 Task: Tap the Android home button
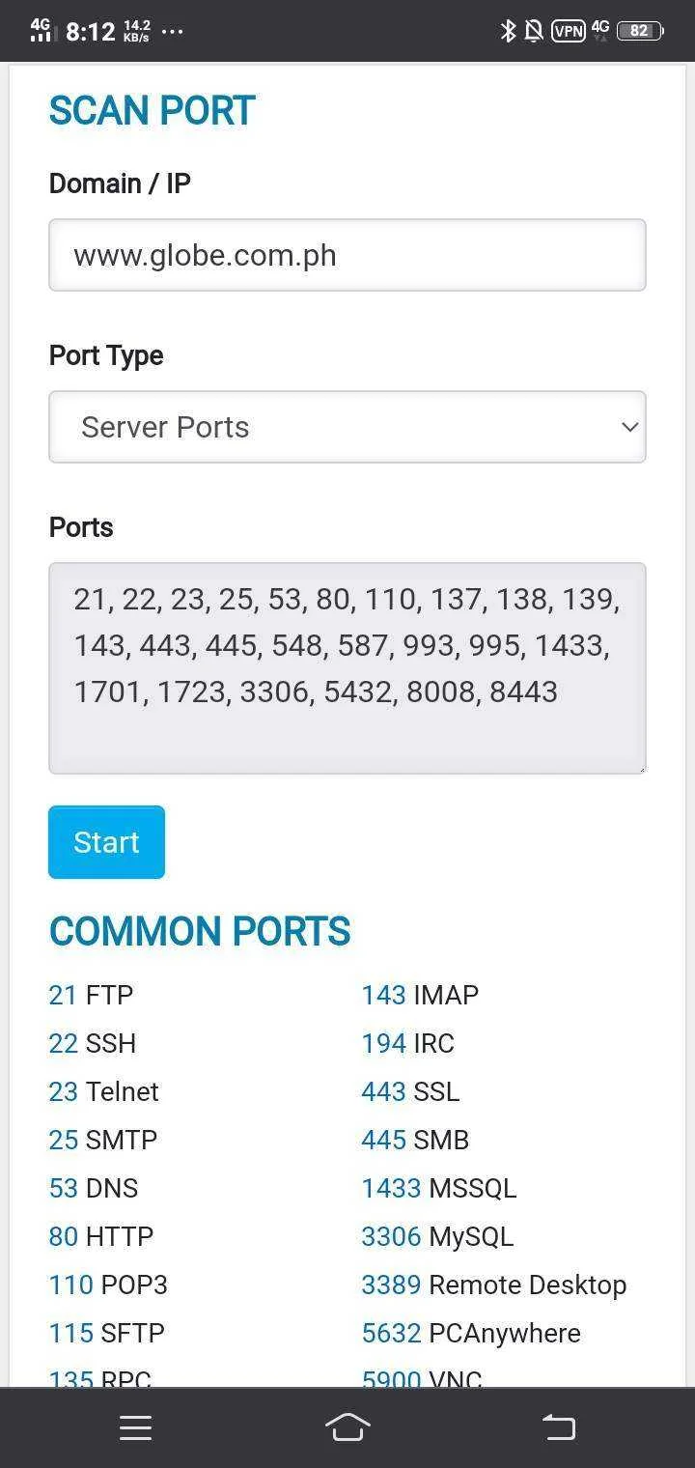pyautogui.click(x=347, y=1426)
